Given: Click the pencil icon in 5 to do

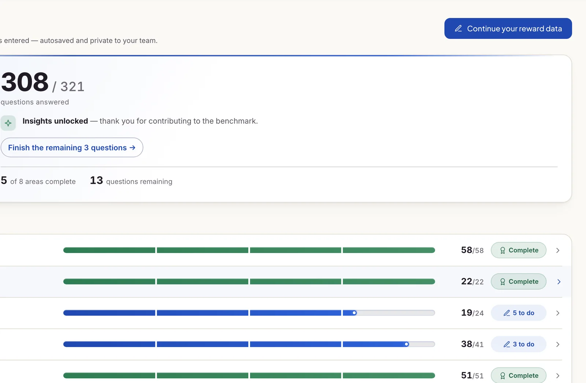Looking at the screenshot, I should click(x=507, y=313).
